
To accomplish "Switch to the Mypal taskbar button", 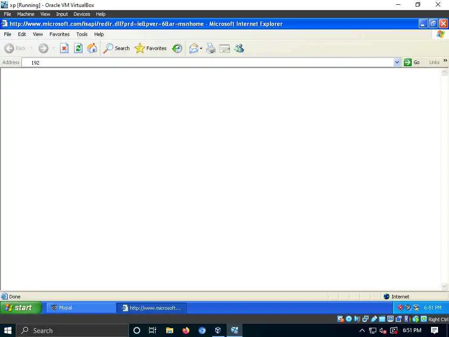I will coord(81,308).
